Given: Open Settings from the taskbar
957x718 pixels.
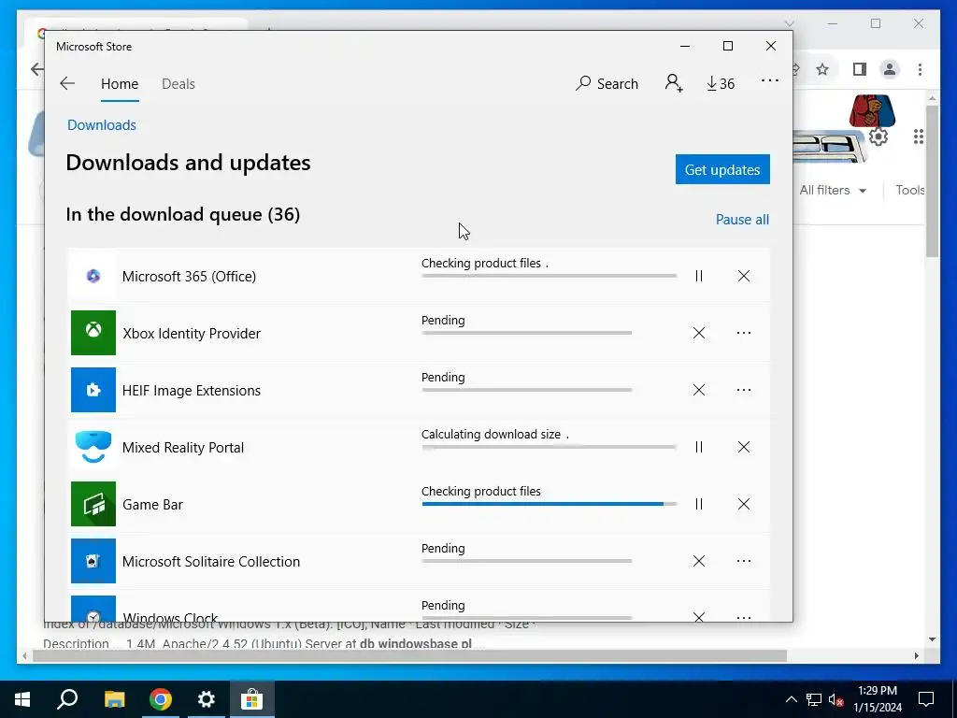Looking at the screenshot, I should point(207,699).
